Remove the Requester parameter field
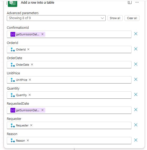Viewport: 147px width, 150px height. [136, 125]
